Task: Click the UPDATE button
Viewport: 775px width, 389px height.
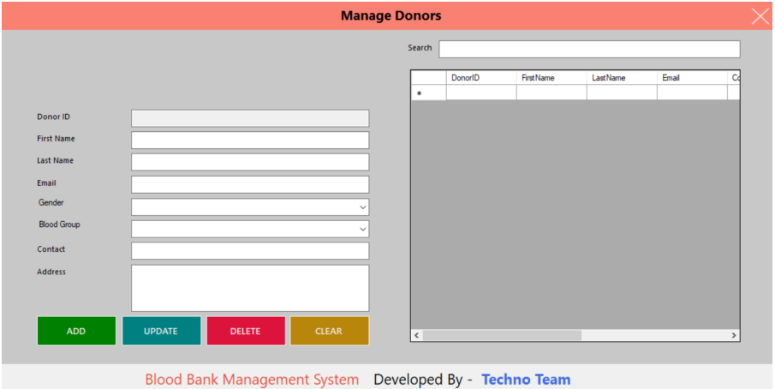Action: click(x=161, y=331)
